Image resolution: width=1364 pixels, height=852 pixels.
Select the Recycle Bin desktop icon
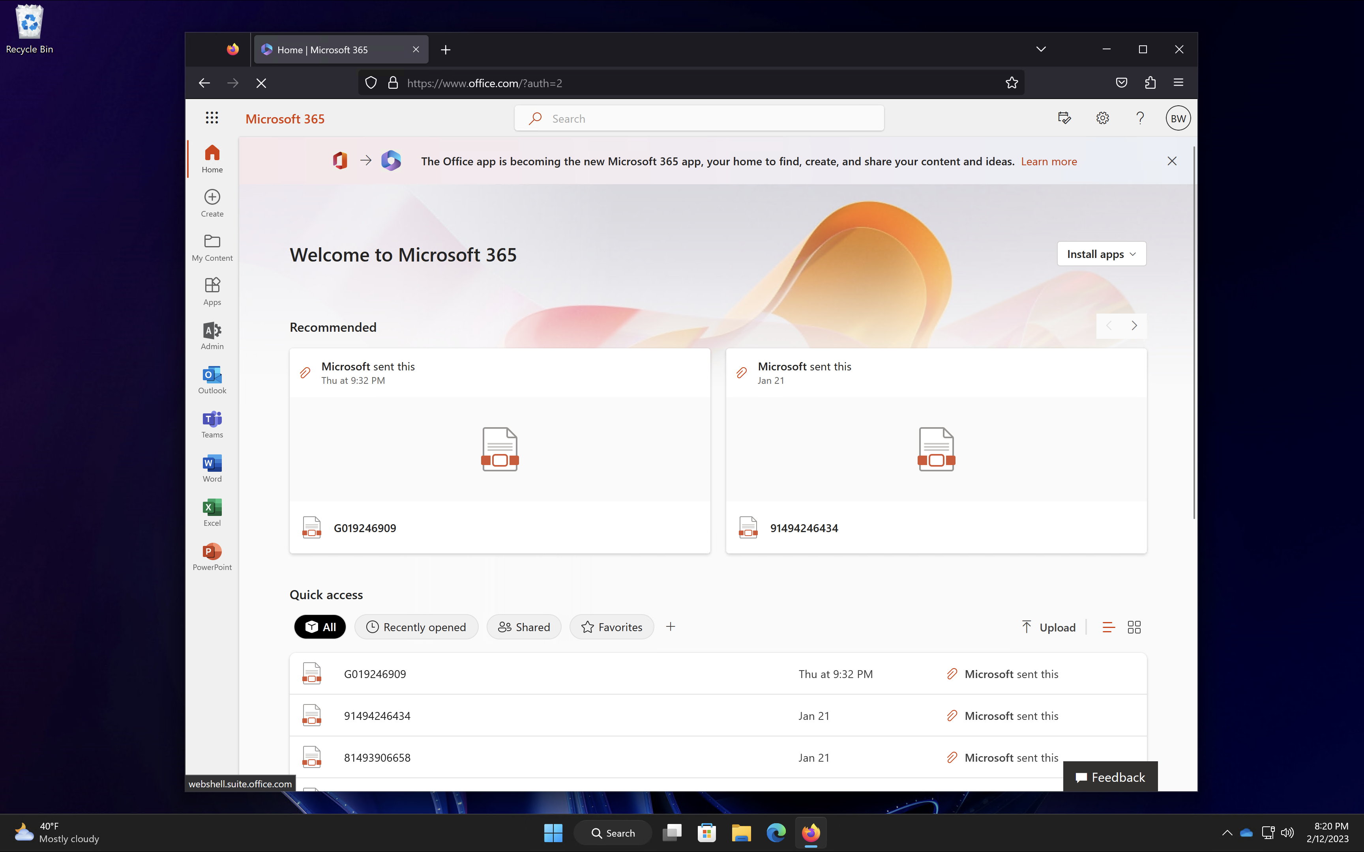[29, 29]
